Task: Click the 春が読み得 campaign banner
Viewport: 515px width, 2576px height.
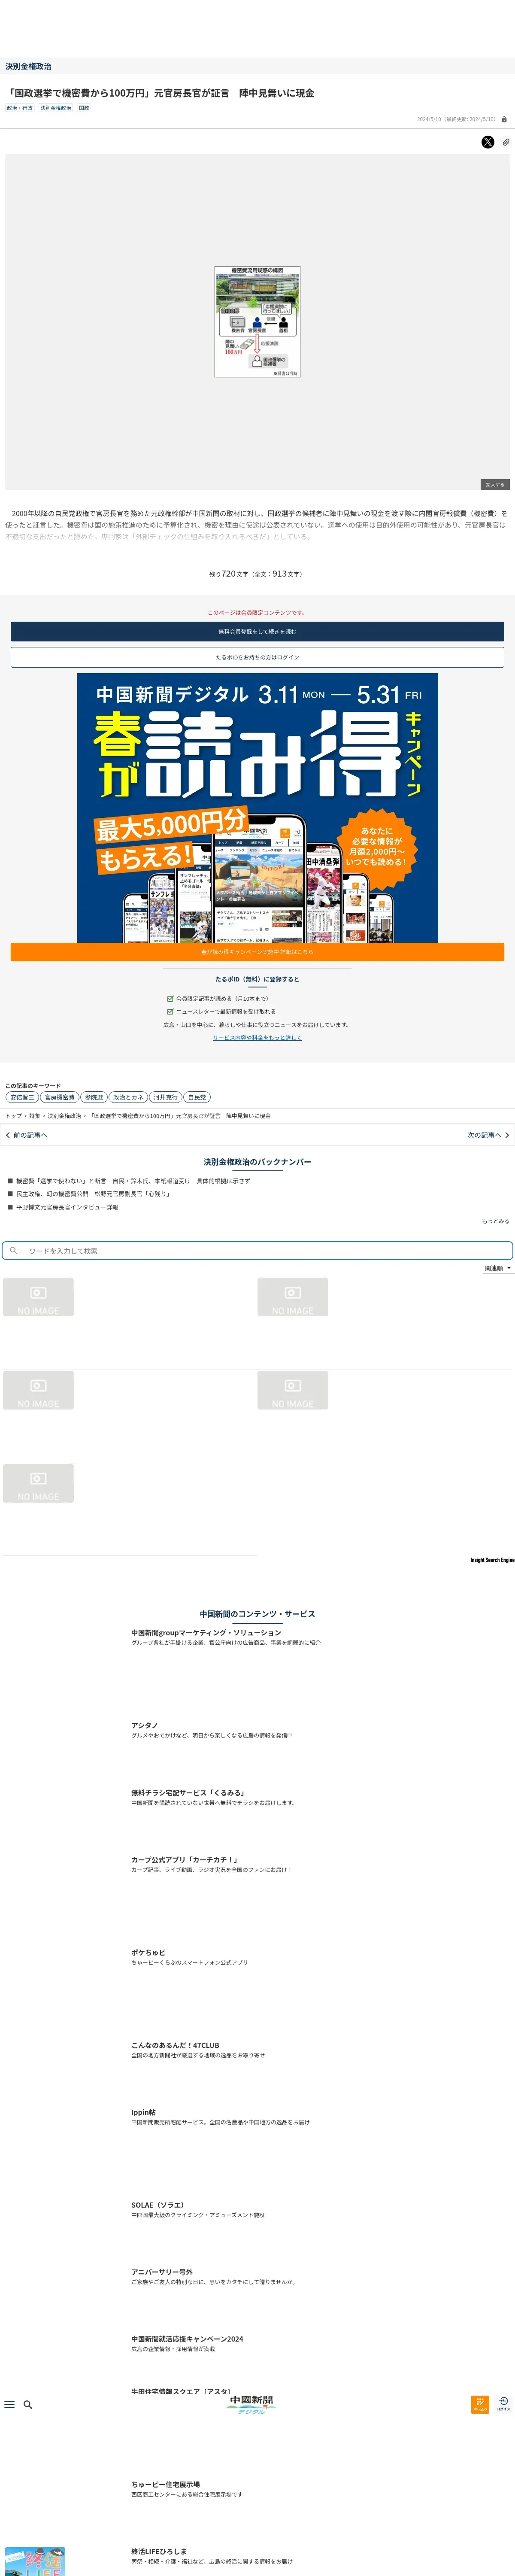Action: click(257, 808)
